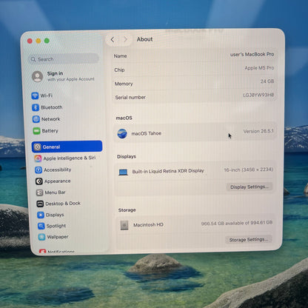Go forward with the right chevron
The height and width of the screenshot is (308, 308).
(x=126, y=39)
